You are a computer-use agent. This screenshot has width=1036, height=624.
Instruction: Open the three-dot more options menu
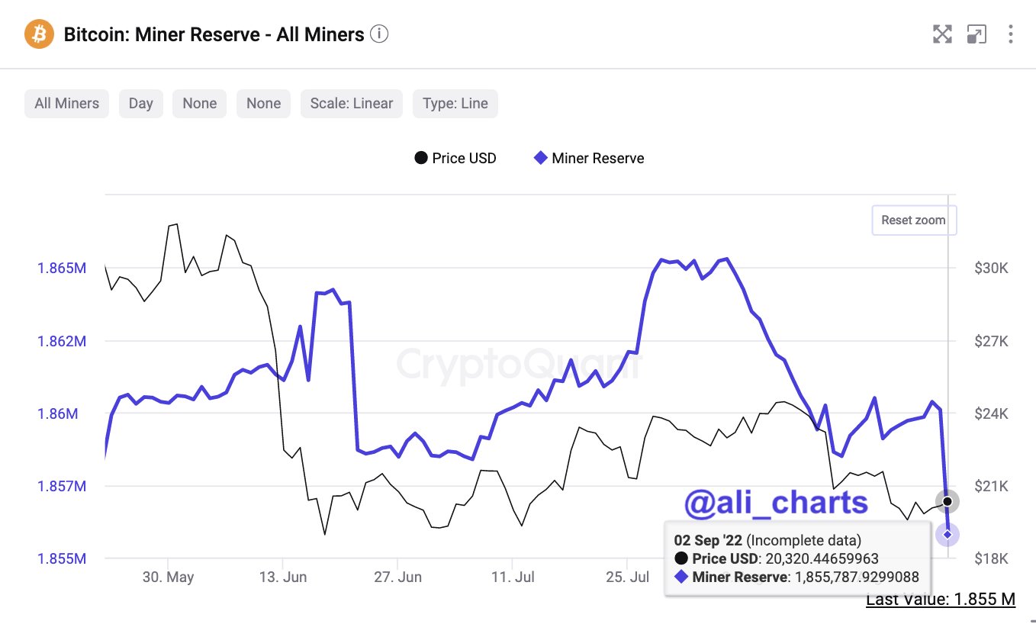(1010, 34)
